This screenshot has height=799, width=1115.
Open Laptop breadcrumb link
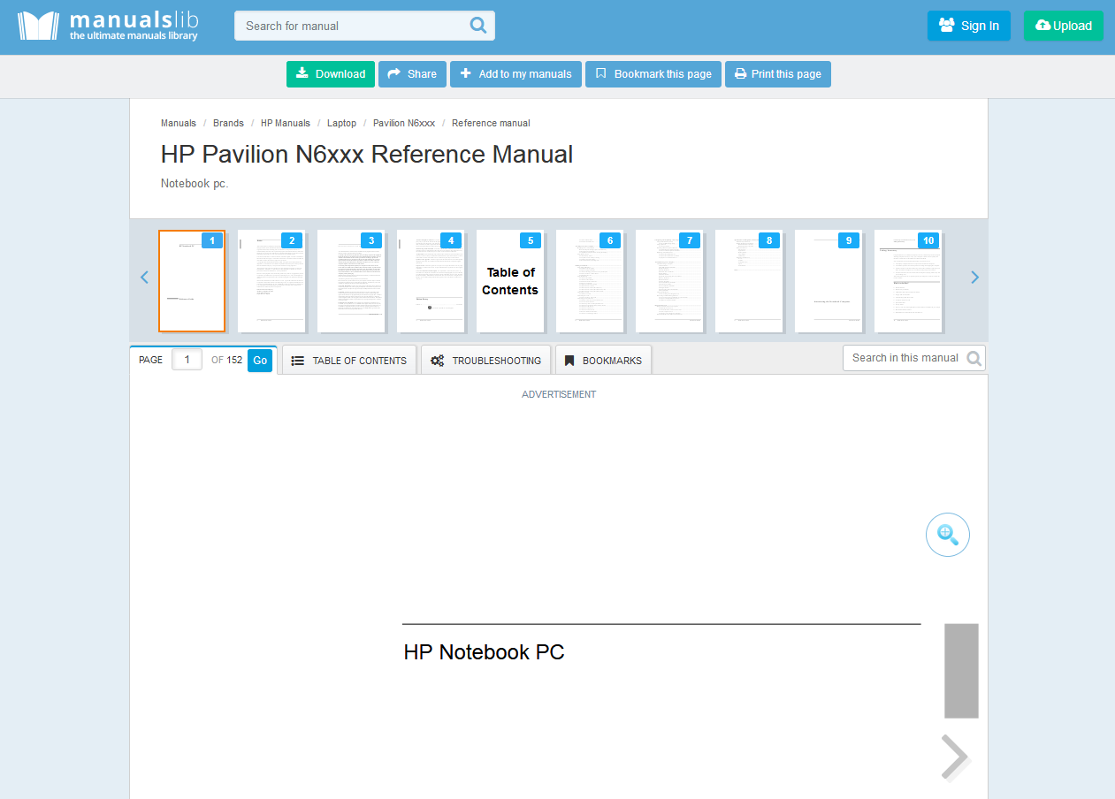pos(341,123)
